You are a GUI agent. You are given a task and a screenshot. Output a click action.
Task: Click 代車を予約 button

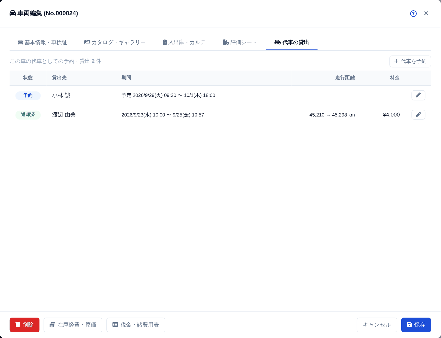click(410, 61)
